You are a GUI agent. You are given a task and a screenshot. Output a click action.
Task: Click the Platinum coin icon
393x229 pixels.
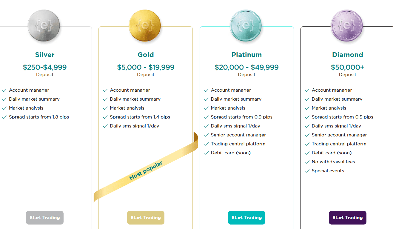tap(246, 26)
